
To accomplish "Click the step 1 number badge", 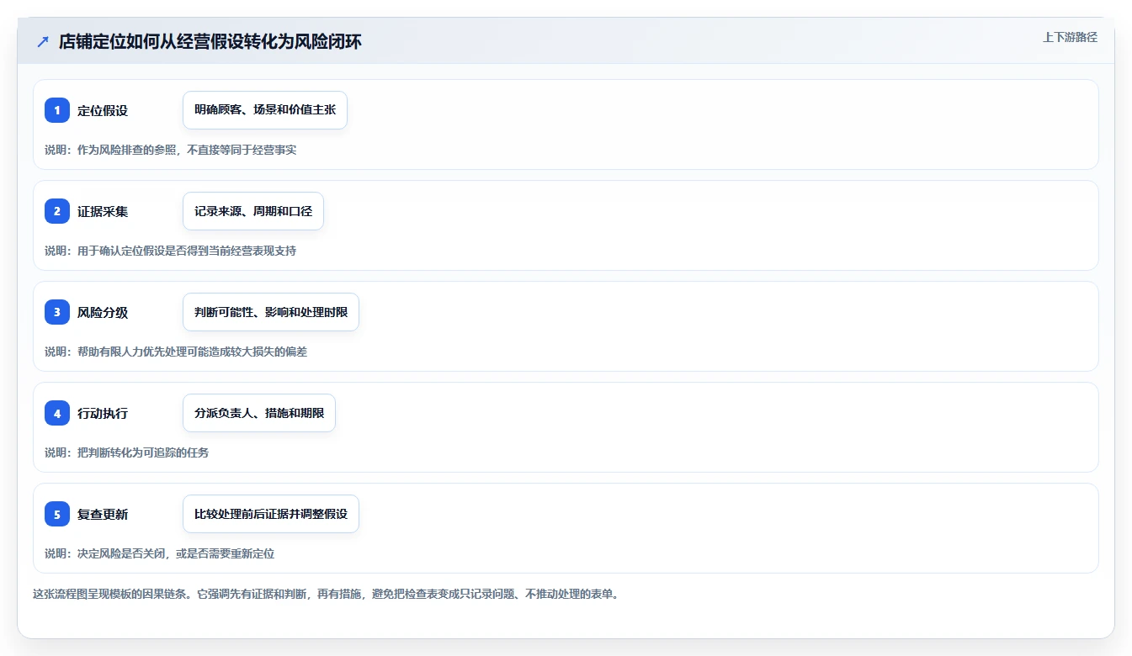I will [x=57, y=110].
